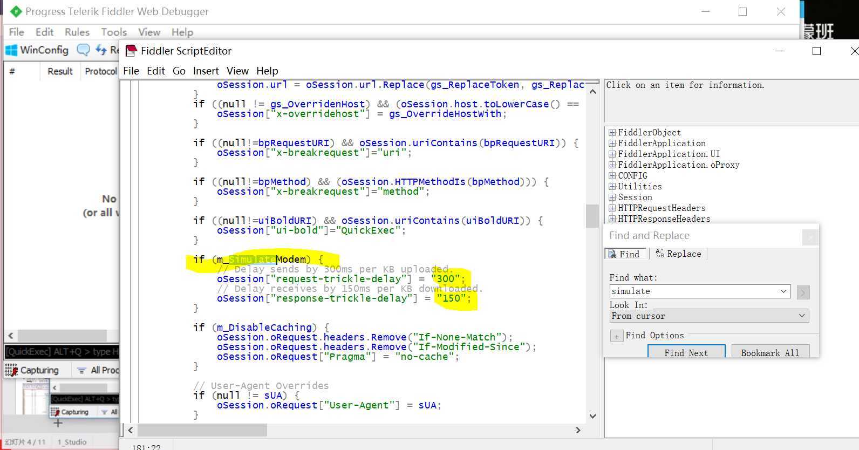The height and width of the screenshot is (450, 859).
Task: Open ScriptEditor View menu
Action: pos(237,71)
